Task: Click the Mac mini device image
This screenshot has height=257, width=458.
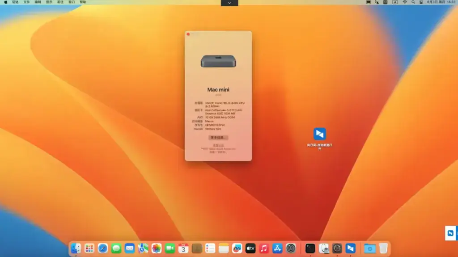Action: (218, 61)
